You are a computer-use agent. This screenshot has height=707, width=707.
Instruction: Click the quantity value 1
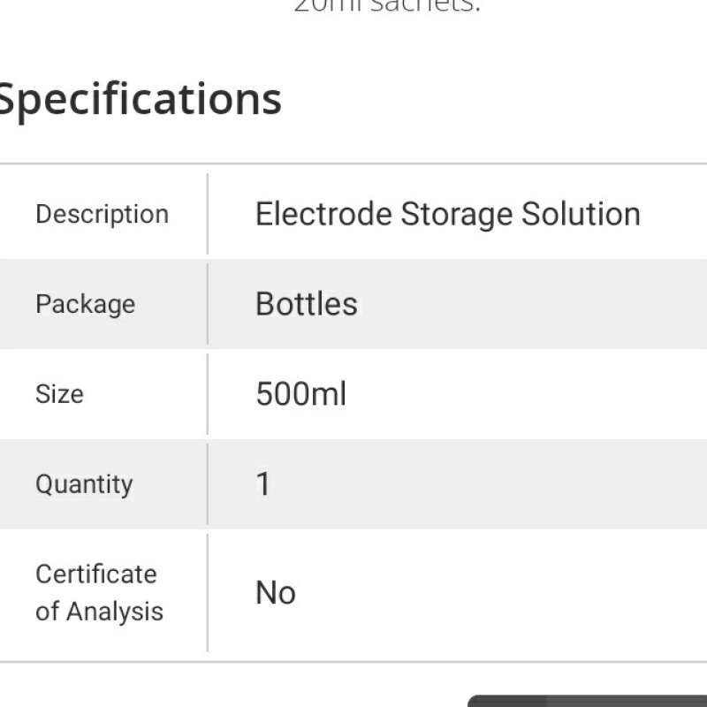point(263,484)
